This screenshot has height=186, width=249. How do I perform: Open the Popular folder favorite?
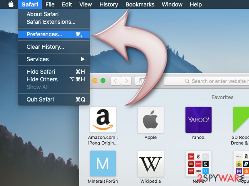[x=241, y=163]
